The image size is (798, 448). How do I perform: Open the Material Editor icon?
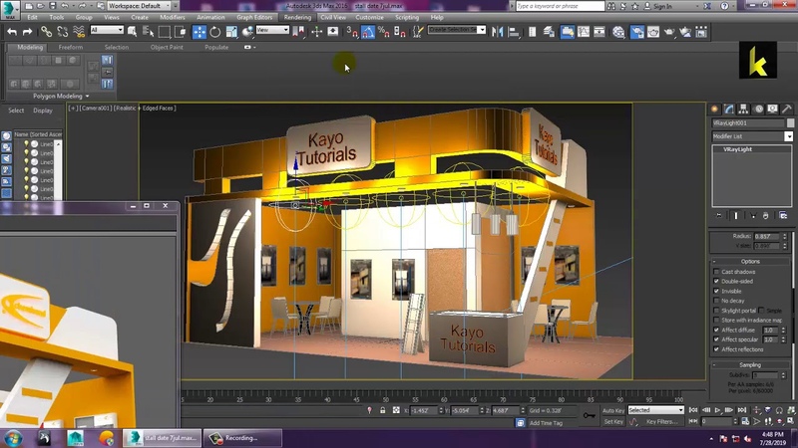coord(618,32)
